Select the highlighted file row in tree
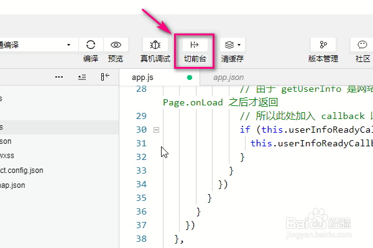373x248 pixels. coord(59,127)
